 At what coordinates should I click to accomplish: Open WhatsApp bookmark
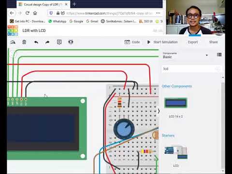pos(58,21)
